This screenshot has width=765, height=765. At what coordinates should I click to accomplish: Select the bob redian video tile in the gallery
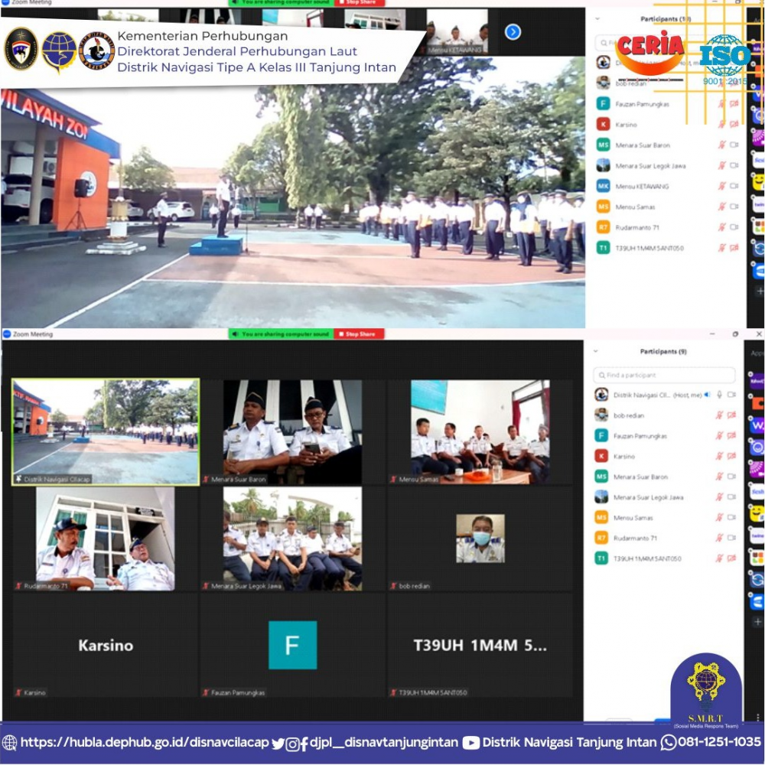point(480,539)
